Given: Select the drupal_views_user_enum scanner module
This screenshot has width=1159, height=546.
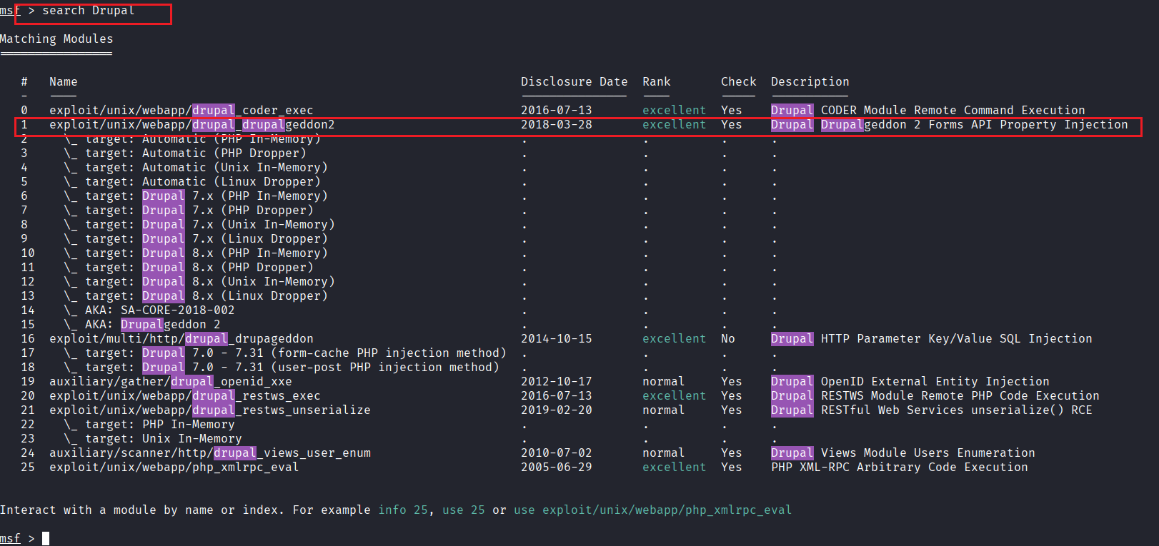Looking at the screenshot, I should 209,453.
